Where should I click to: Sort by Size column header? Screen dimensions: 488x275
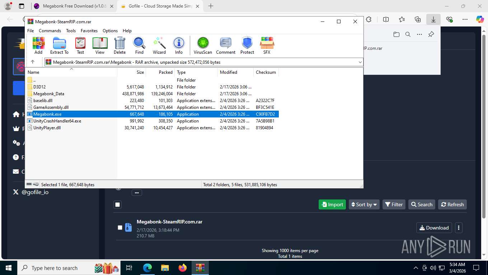point(132,72)
